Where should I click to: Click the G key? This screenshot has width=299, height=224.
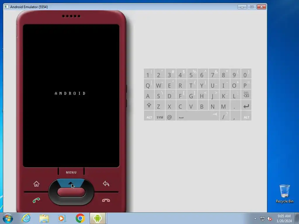click(192, 95)
